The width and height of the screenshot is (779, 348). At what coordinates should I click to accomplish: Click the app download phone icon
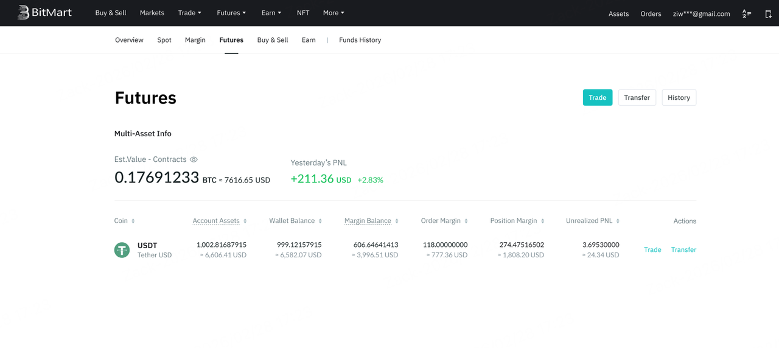pos(768,13)
